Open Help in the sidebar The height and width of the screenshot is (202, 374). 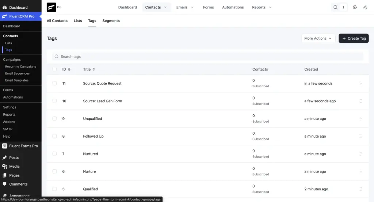[7, 136]
